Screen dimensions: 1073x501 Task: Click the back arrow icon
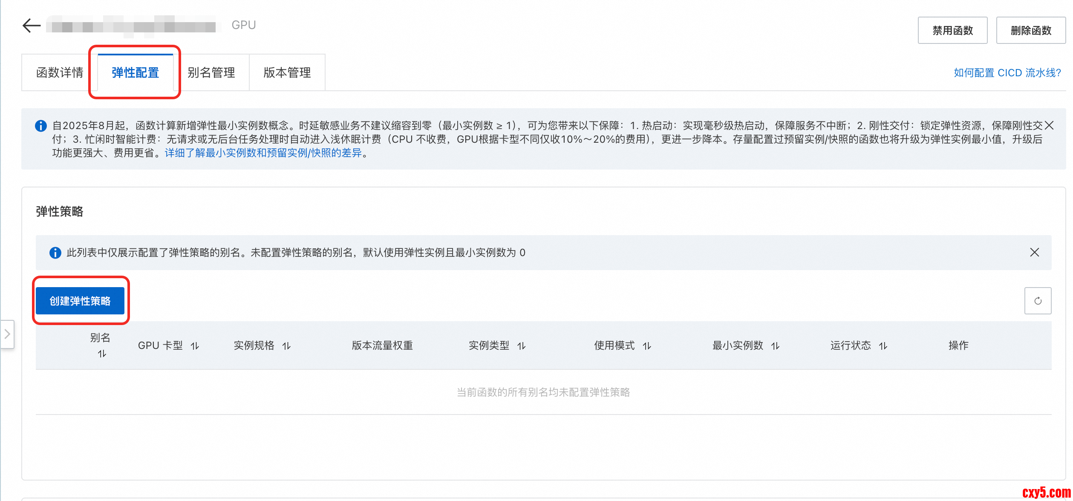click(x=31, y=26)
